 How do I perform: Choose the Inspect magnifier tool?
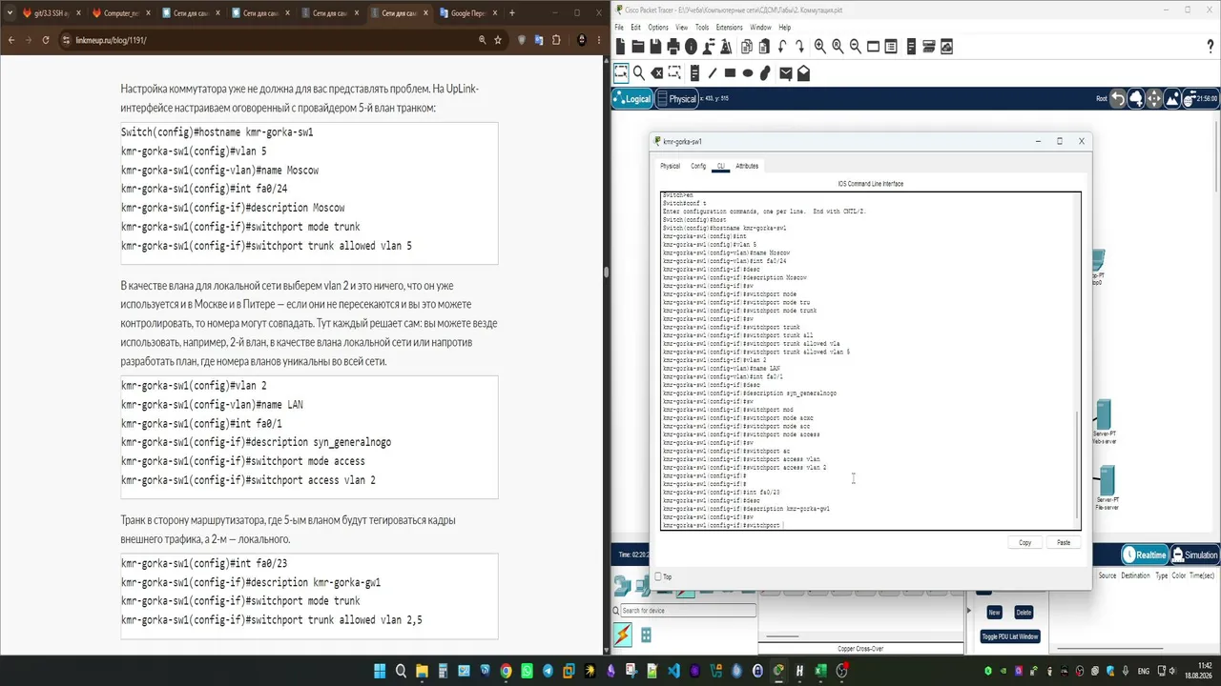click(x=639, y=72)
